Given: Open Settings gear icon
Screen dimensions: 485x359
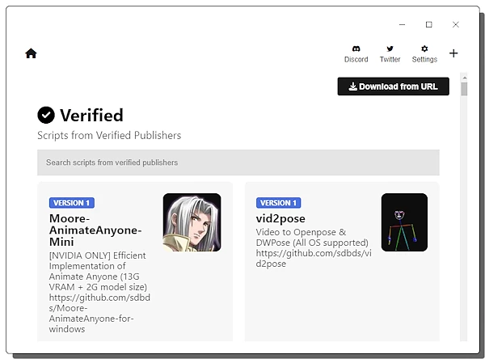Looking at the screenshot, I should 424,49.
